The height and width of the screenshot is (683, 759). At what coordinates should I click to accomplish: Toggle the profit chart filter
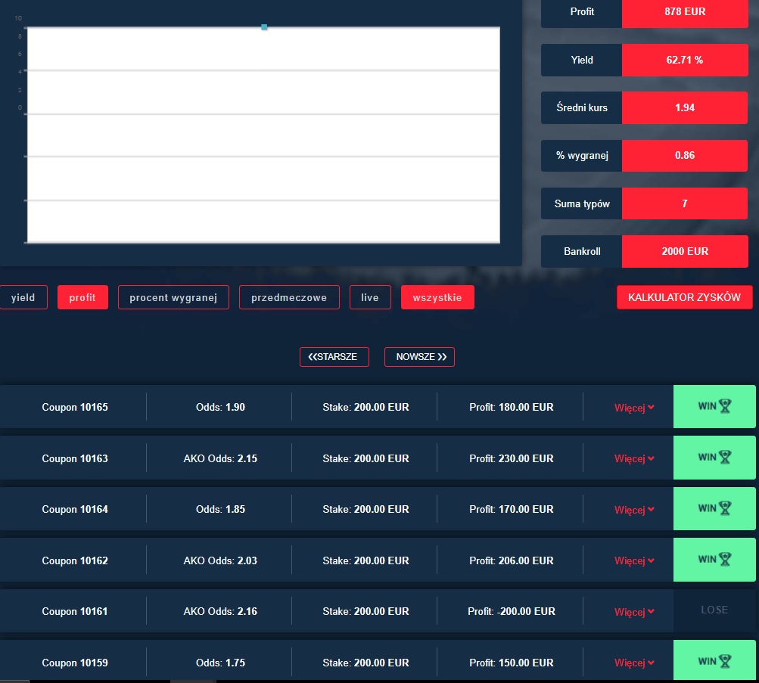coord(82,297)
